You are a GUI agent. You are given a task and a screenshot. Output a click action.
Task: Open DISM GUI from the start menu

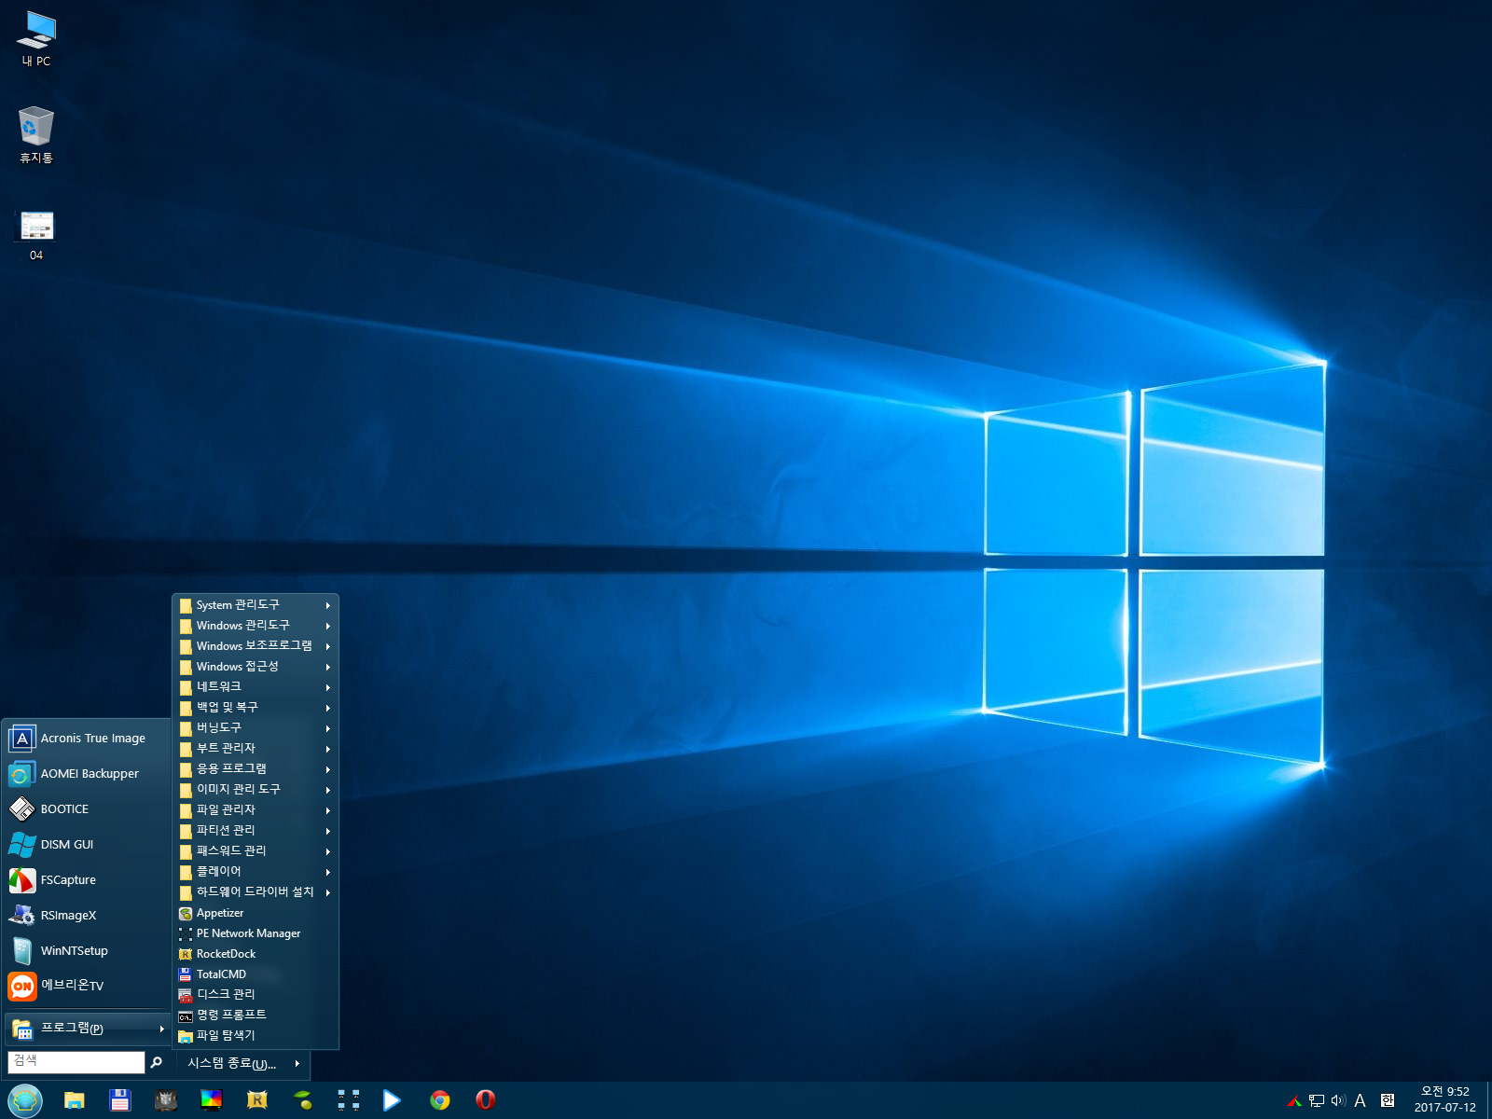[x=88, y=845]
